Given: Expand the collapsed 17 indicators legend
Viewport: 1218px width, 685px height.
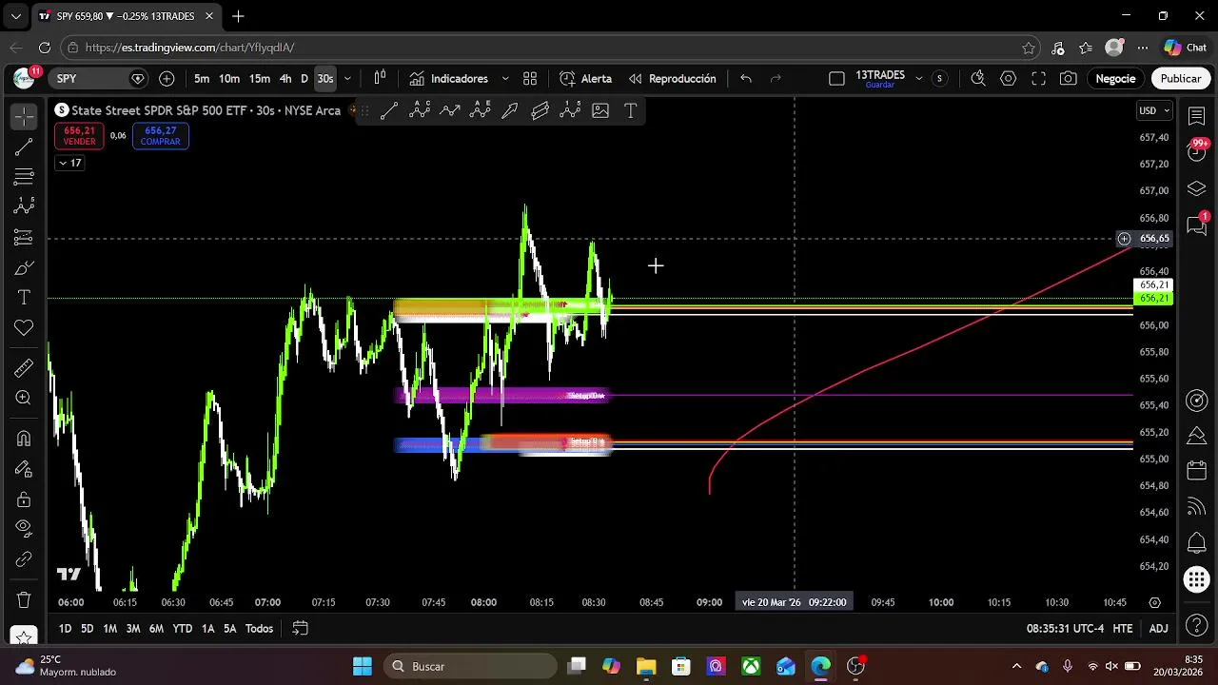Looking at the screenshot, I should tap(69, 163).
